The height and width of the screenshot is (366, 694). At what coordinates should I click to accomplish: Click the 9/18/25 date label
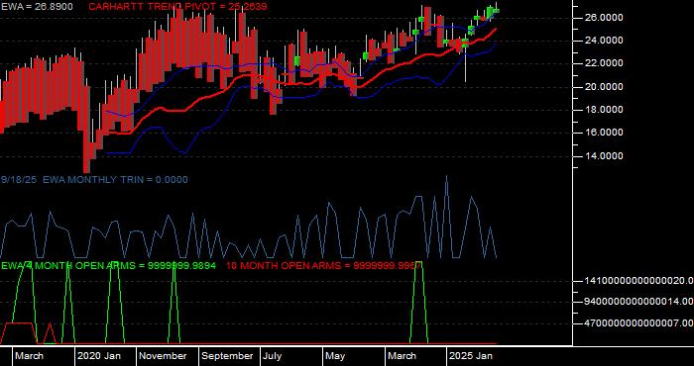(x=20, y=180)
